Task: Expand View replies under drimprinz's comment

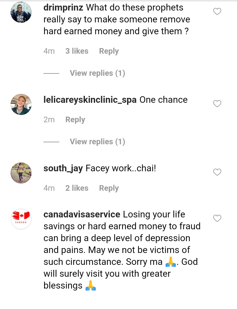Action: tap(97, 73)
